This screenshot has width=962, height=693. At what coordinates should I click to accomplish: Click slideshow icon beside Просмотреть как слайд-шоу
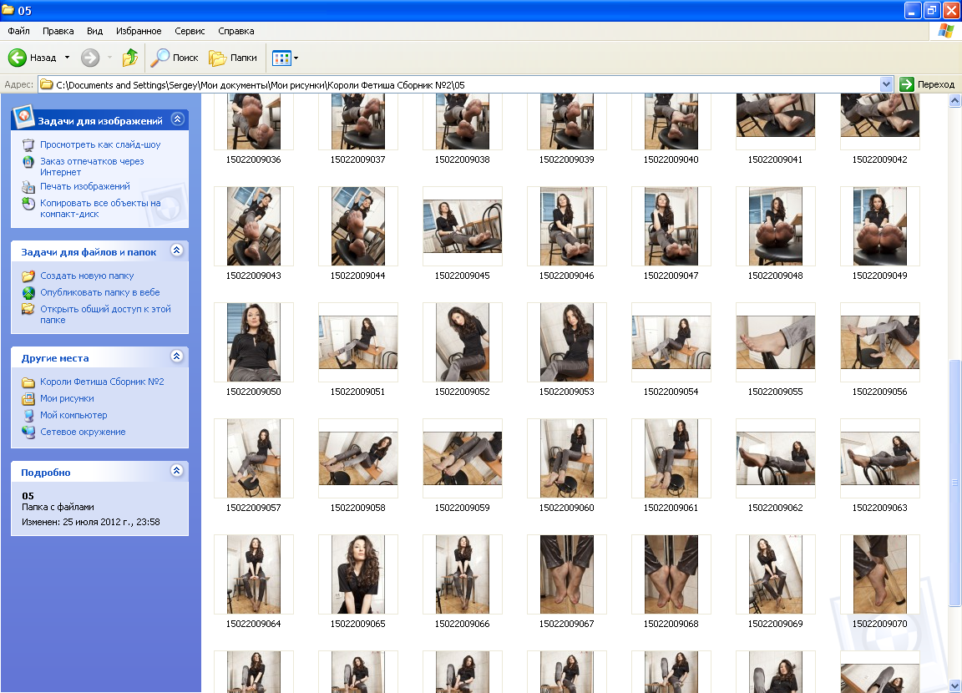pyautogui.click(x=28, y=144)
